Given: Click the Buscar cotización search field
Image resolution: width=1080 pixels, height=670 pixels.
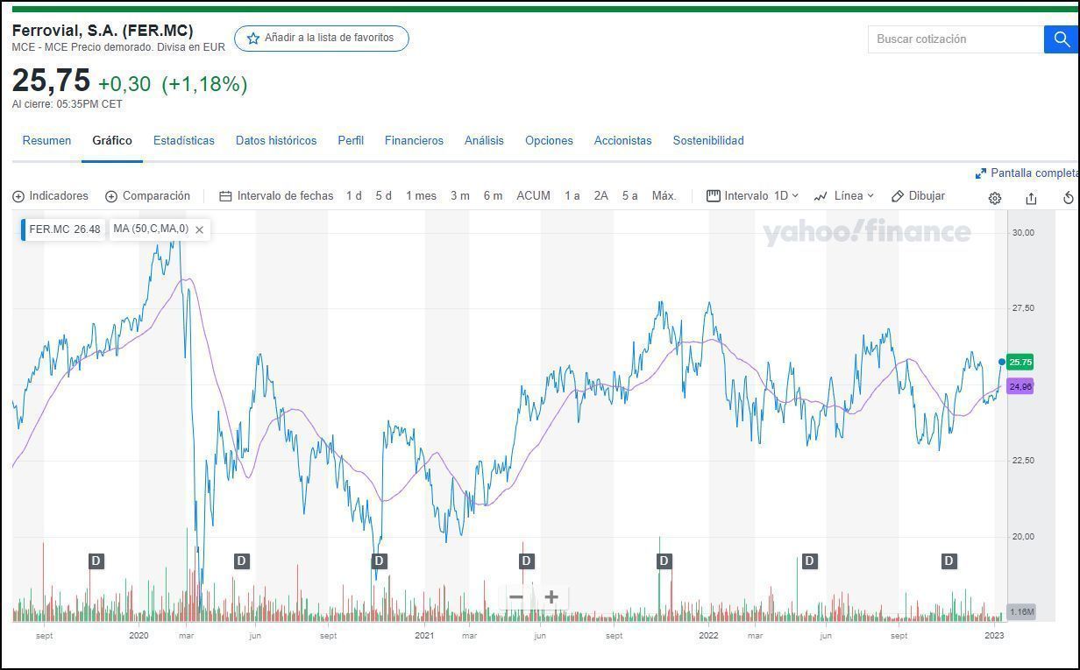Looking at the screenshot, I should pyautogui.click(x=956, y=39).
